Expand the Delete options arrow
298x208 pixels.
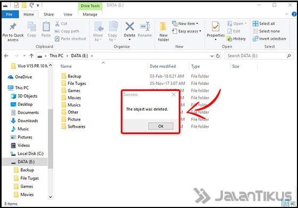pos(130,40)
